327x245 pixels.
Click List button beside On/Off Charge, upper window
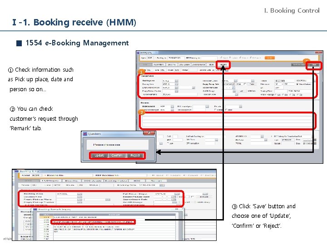click(242, 91)
